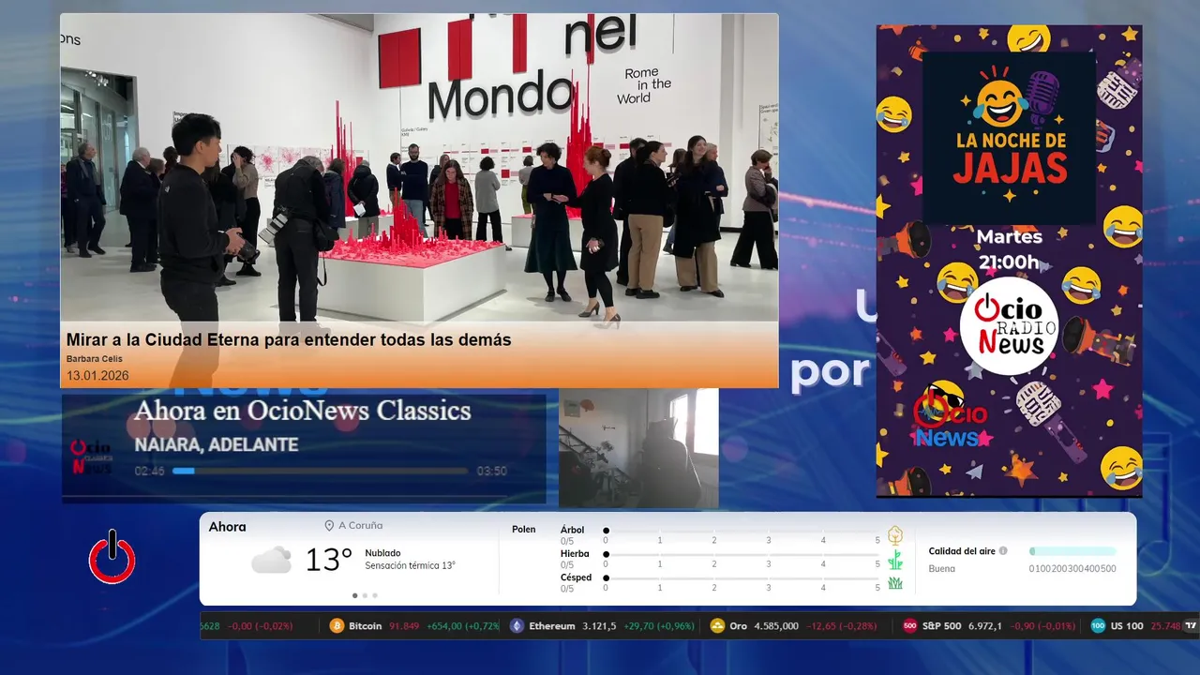Click Ethereum price 3.121,5
The width and height of the screenshot is (1200, 675).
point(599,625)
